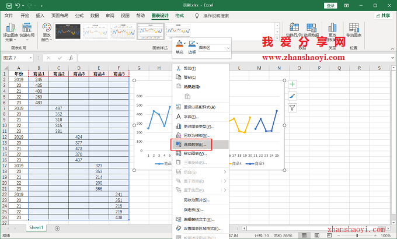Screen dimensions: 397x239
Task: Switch to Normal view in status bar
Action: click(304, 236)
